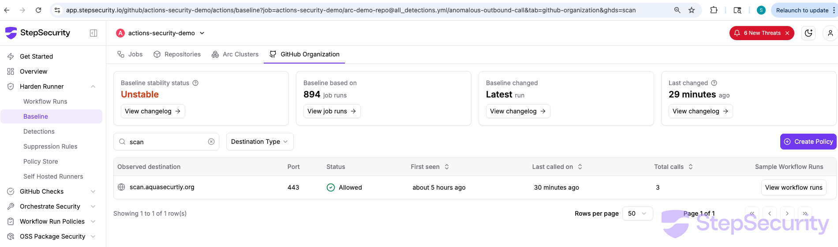Click Relaunch to update button

(802, 10)
